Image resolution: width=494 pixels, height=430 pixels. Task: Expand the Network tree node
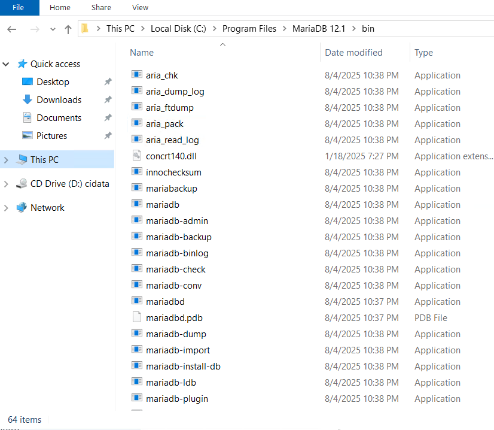pyautogui.click(x=6, y=208)
